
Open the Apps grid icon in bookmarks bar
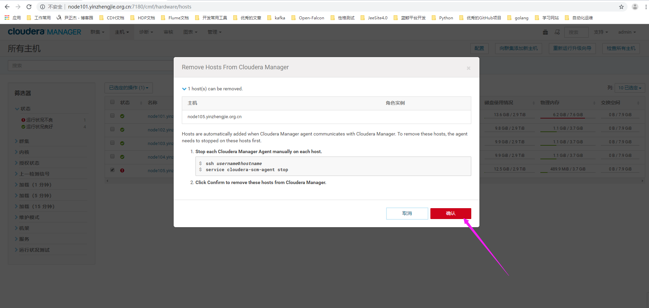(7, 18)
